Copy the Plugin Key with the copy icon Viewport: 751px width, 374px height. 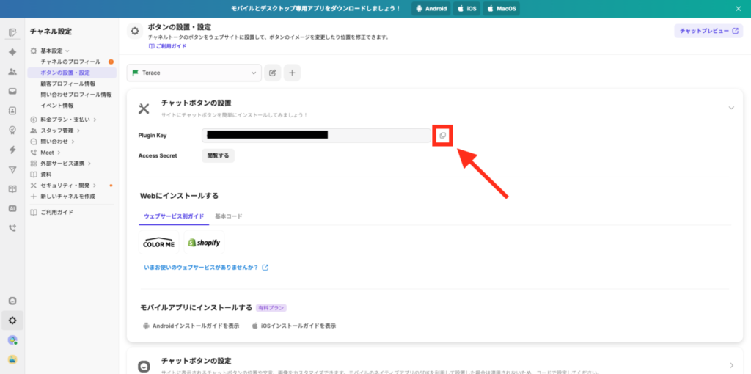[x=442, y=136]
